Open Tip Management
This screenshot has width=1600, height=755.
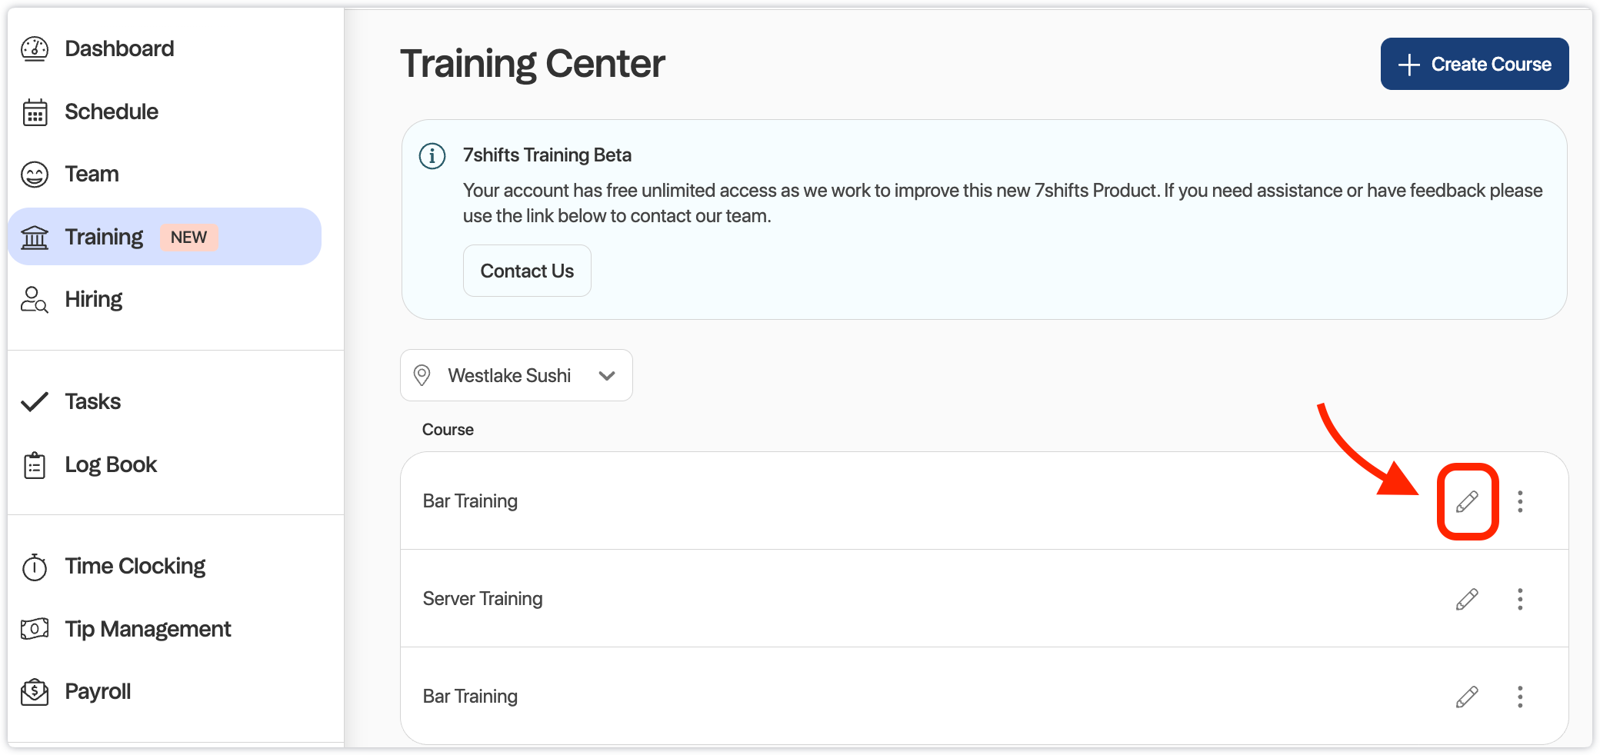click(148, 629)
